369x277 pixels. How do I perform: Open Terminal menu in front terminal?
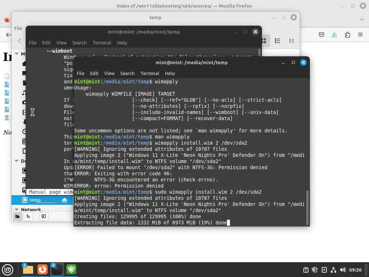pyautogui.click(x=150, y=73)
